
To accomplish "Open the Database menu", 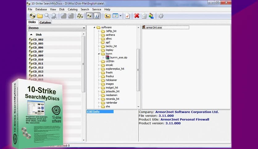I will point(41,9).
